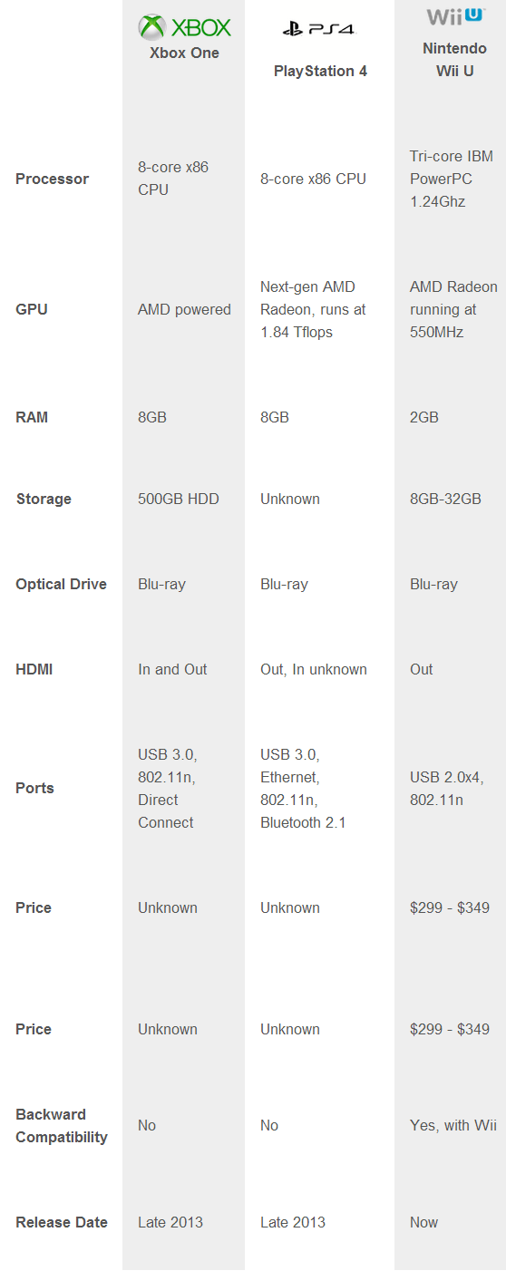506x1271 pixels.
Task: Select the Xbox One column heading
Action: 184,53
